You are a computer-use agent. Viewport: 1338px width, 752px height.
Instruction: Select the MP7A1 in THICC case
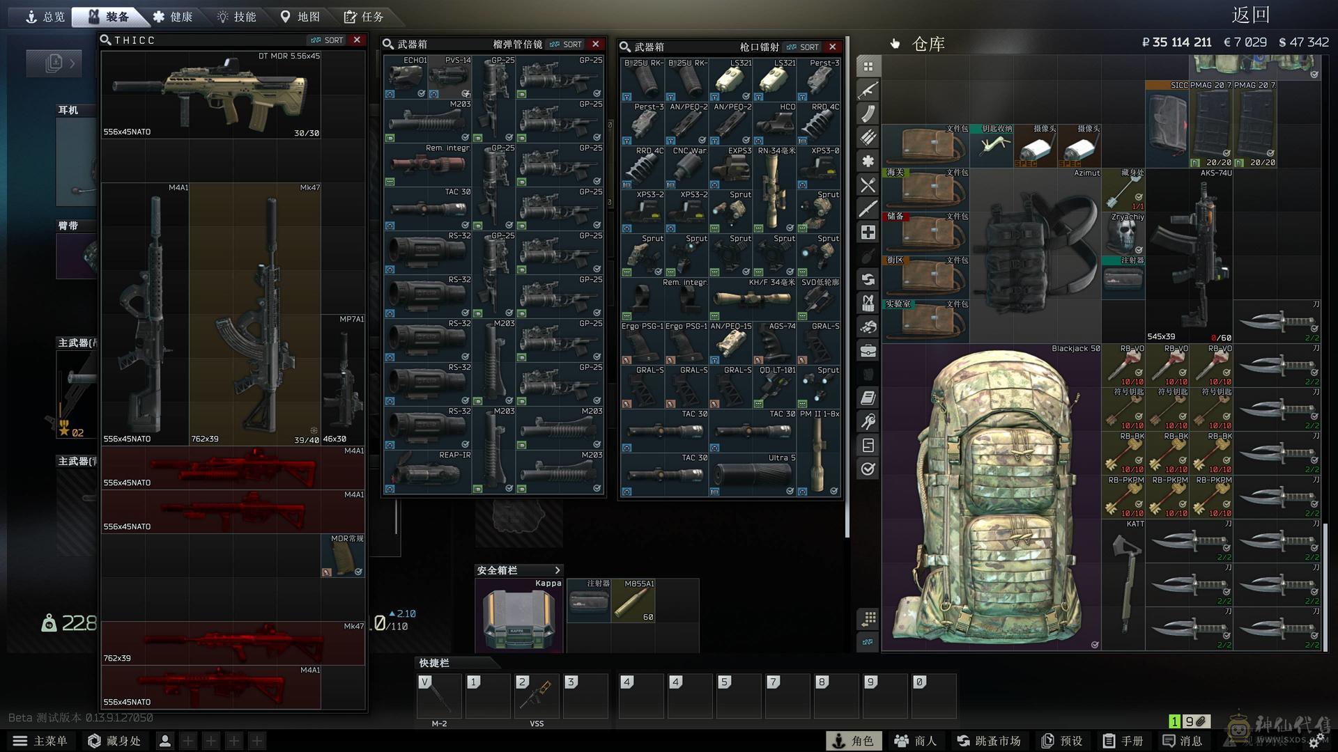343,379
